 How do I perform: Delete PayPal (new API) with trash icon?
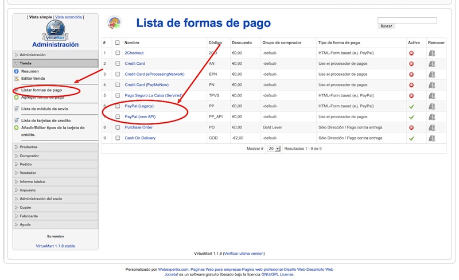tap(432, 117)
